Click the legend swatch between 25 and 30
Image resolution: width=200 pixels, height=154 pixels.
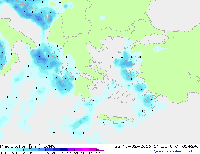(x=64, y=150)
